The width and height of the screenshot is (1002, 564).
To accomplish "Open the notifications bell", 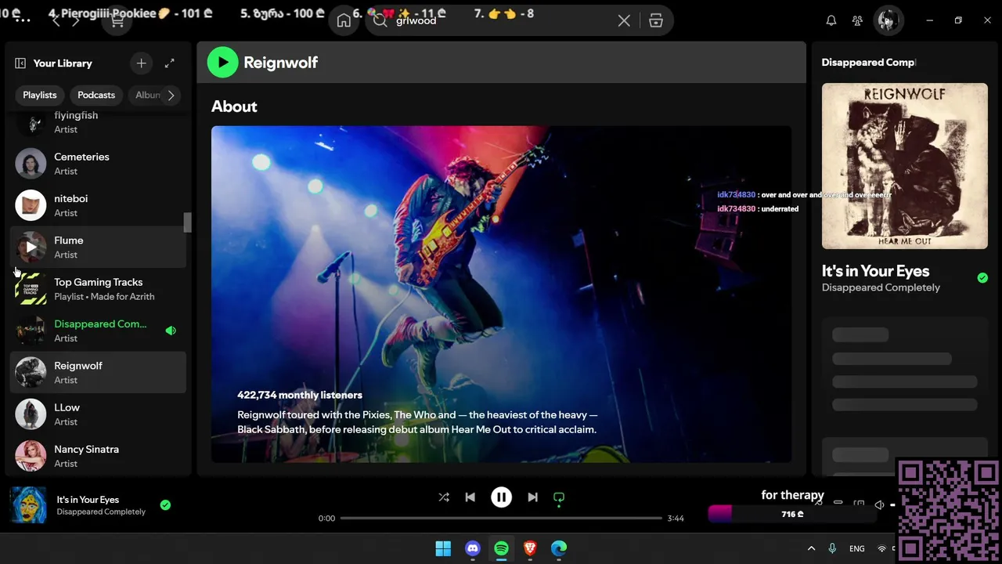I will (831, 20).
